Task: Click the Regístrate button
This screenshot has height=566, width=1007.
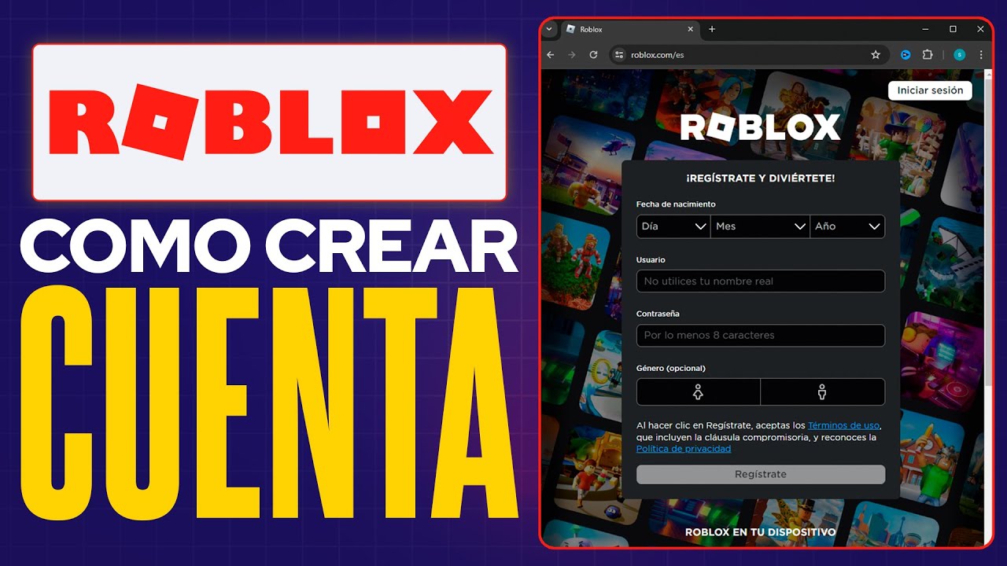Action: [761, 474]
